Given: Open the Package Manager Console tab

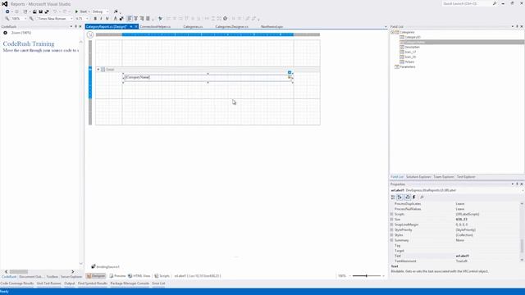Looking at the screenshot, I should (130, 284).
